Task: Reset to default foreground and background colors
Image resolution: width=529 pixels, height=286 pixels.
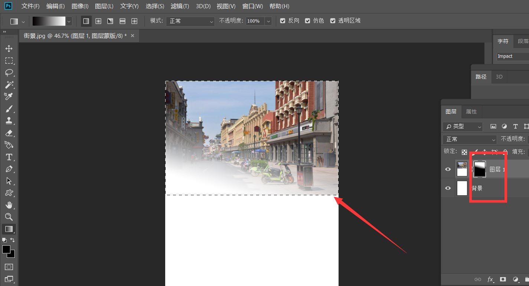Action: pyautogui.click(x=4, y=240)
